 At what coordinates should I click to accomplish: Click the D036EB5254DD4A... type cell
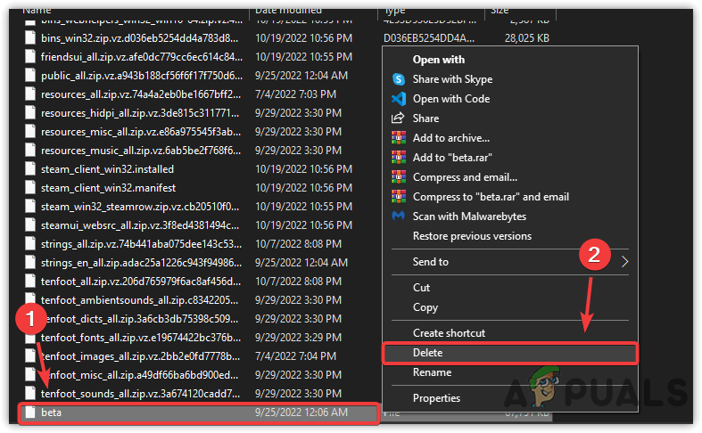pyautogui.click(x=429, y=38)
